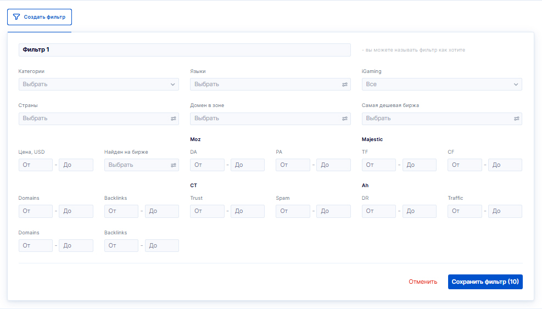Click the sliders icon in Страны field

[173, 119]
